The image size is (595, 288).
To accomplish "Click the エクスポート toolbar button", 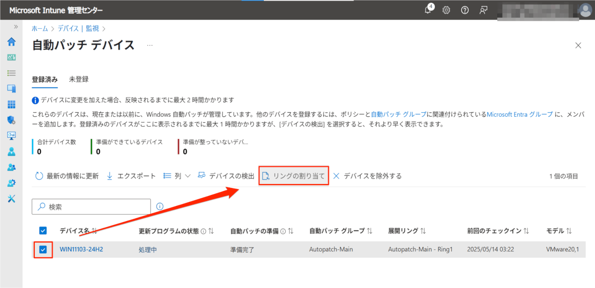I will tap(131, 176).
